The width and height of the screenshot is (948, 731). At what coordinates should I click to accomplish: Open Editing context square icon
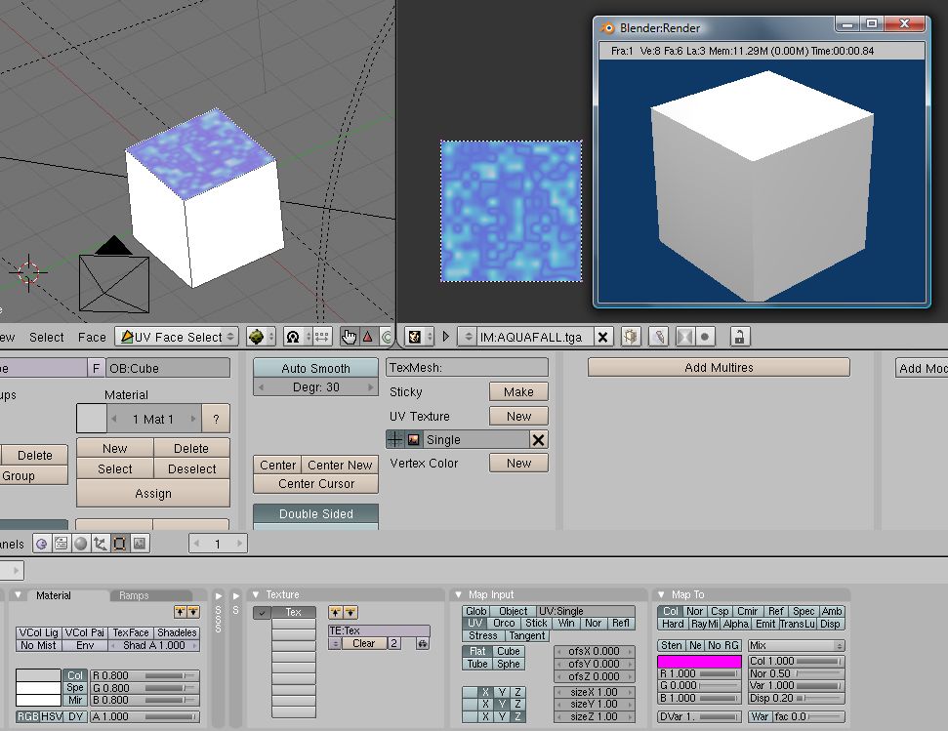point(120,544)
